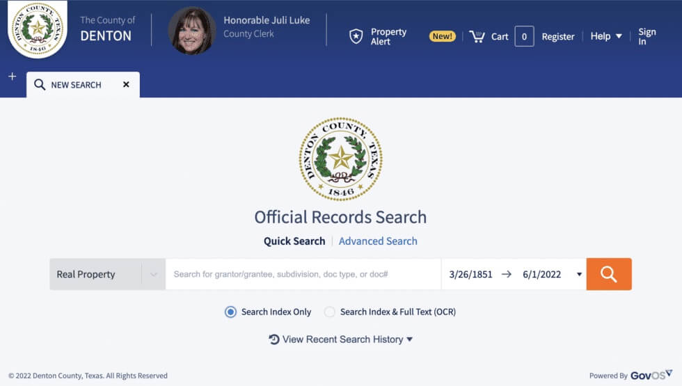Click the start date 3/26/1851

470,274
